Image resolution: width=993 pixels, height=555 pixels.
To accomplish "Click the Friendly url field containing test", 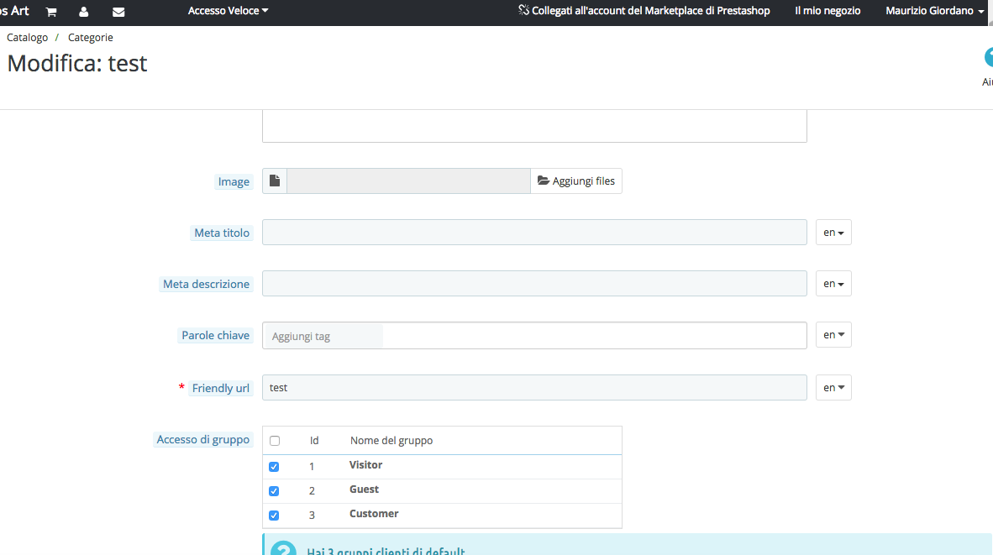I will click(x=534, y=387).
